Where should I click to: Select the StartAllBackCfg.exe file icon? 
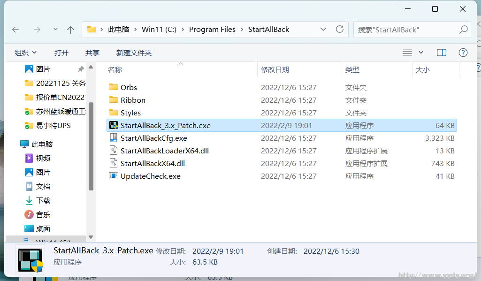click(x=114, y=138)
